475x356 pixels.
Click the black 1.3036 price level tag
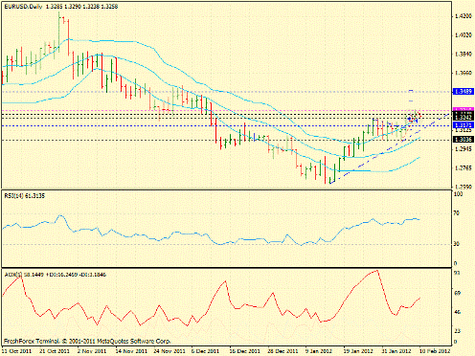[464, 140]
